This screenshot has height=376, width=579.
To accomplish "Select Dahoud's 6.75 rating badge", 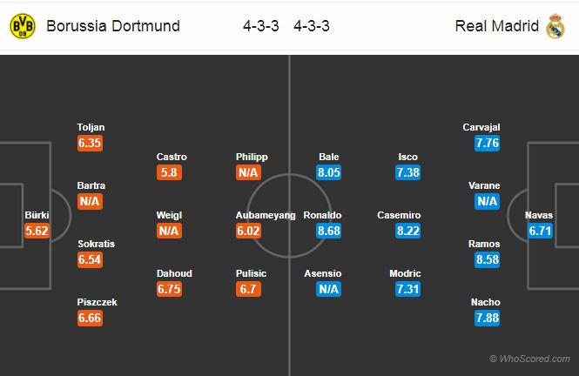I will [169, 289].
